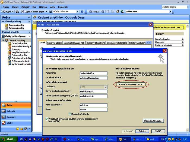The height and width of the screenshot is (142, 190).
Task: Click the shortcuts icon at navigation bottom
Action: (x=26, y=129)
